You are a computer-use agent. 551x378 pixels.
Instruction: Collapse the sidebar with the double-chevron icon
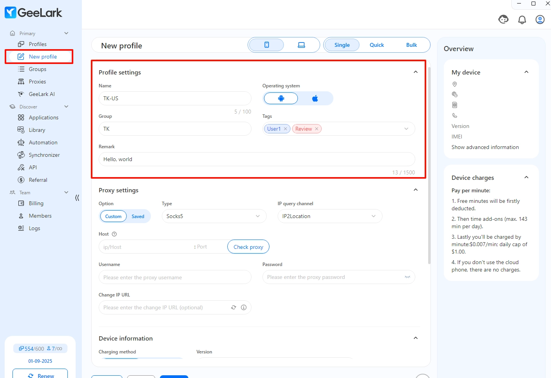click(x=77, y=198)
